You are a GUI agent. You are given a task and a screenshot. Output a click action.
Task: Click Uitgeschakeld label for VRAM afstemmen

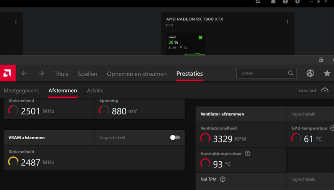pyautogui.click(x=112, y=138)
